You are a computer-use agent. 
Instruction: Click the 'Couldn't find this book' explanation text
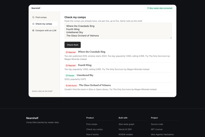110,89
